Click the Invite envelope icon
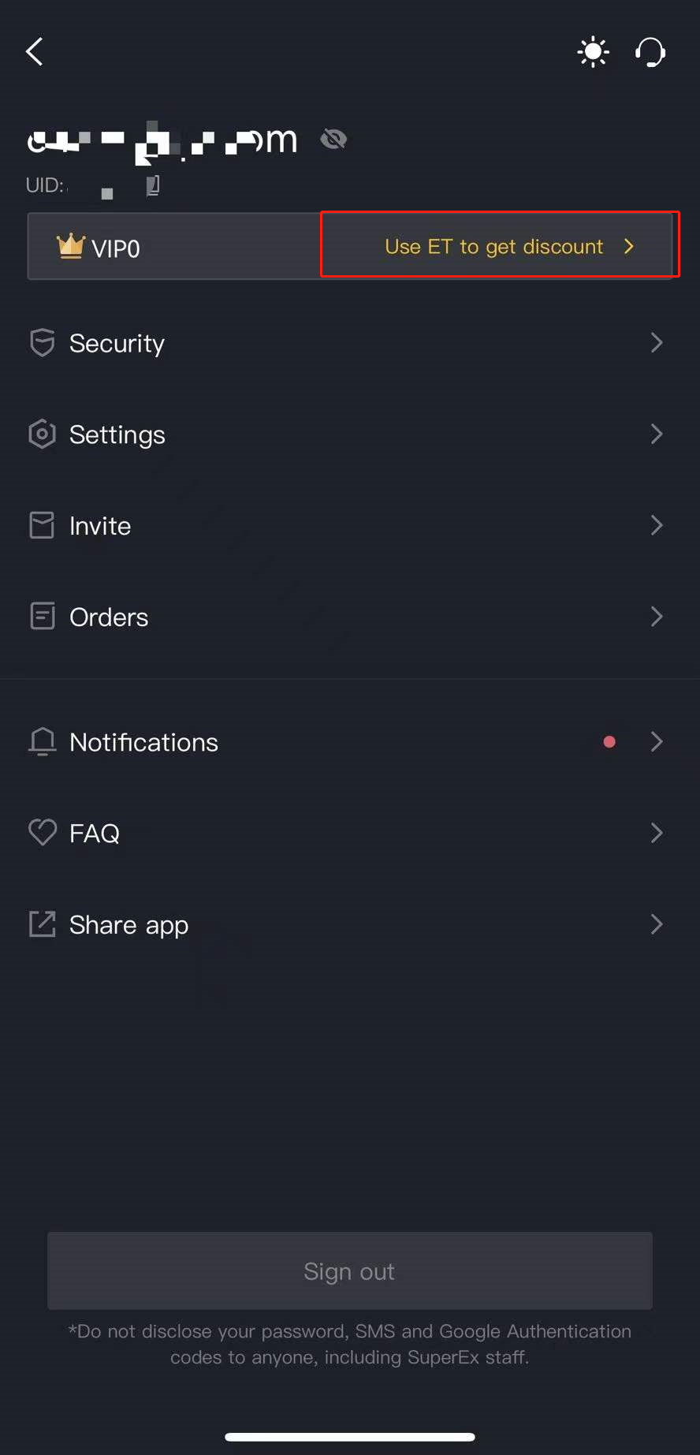700x1455 pixels. pos(42,525)
